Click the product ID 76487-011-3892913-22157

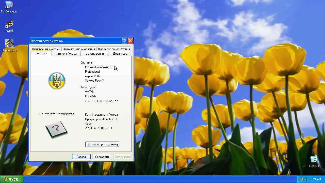coord(101,101)
